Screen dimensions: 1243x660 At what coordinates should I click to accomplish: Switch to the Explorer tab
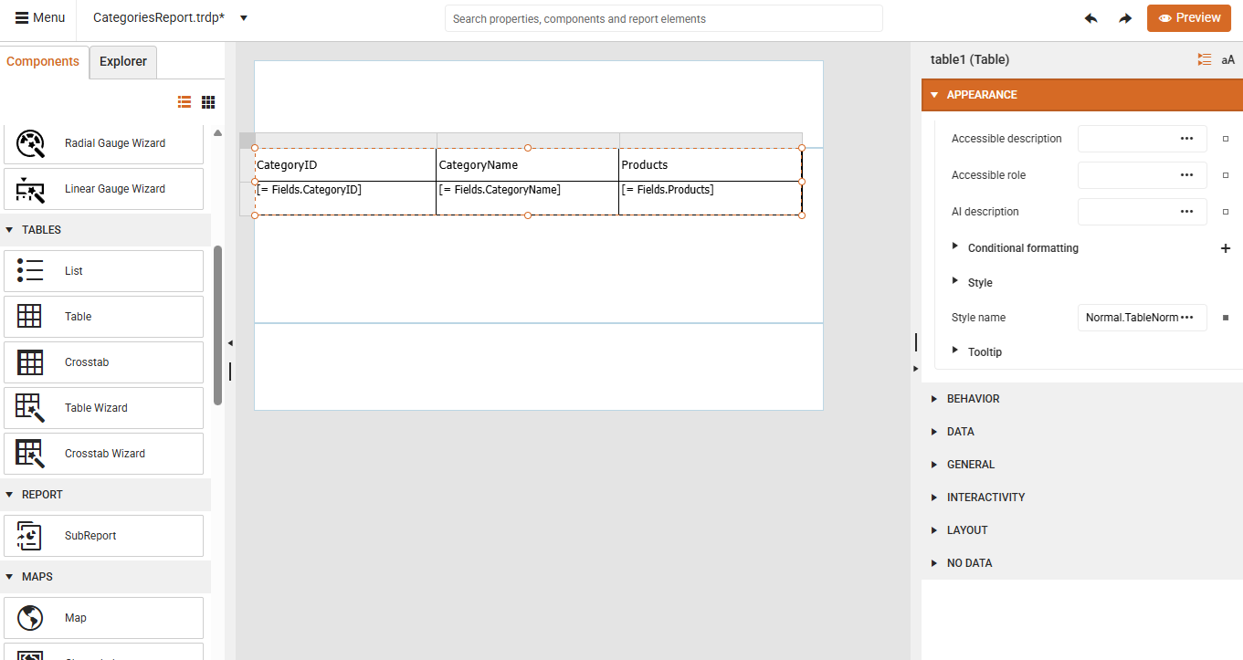pyautogui.click(x=122, y=61)
